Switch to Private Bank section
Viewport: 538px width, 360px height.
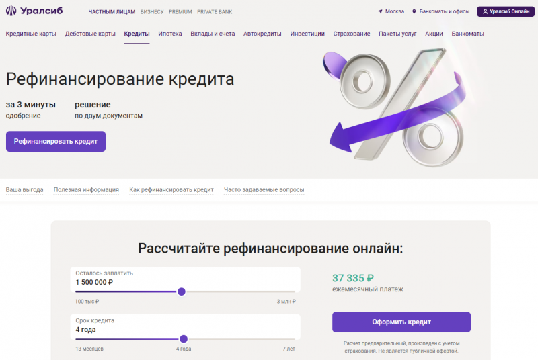[x=215, y=12]
